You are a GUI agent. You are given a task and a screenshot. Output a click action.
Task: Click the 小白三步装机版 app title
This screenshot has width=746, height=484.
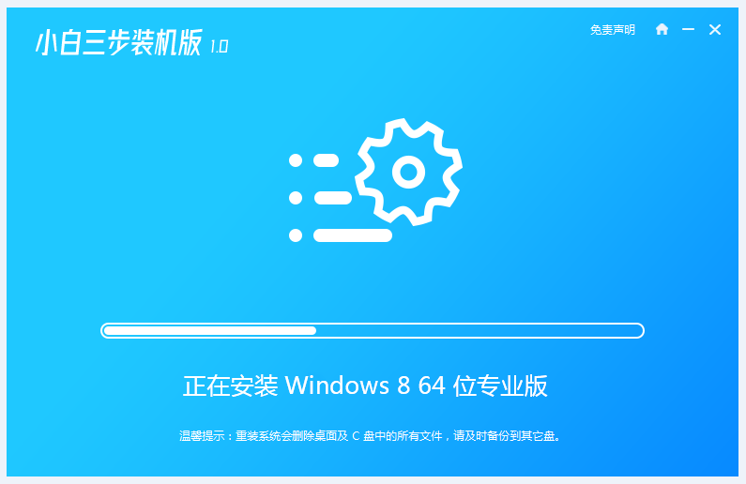[118, 43]
